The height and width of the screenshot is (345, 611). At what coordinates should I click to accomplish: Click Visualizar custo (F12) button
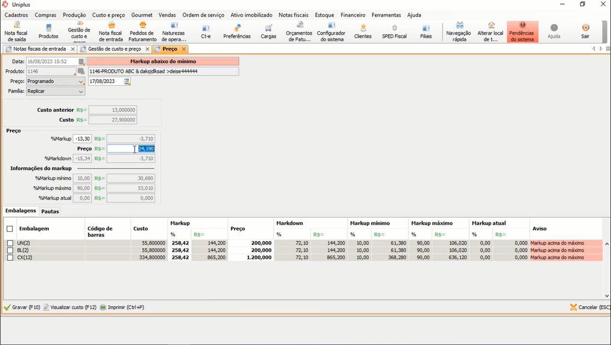point(70,307)
